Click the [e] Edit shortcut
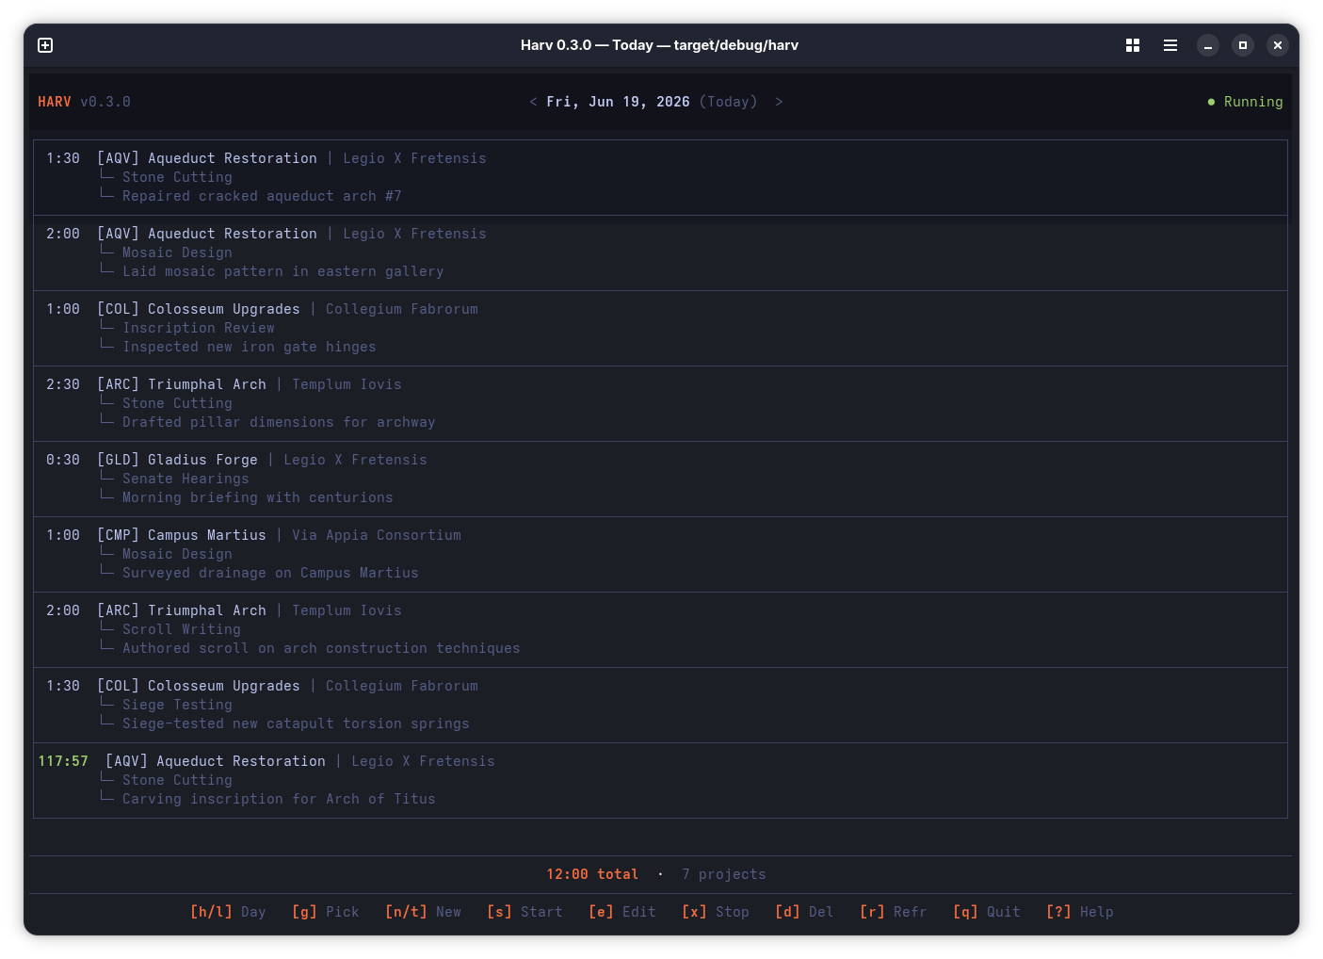 pyautogui.click(x=622, y=912)
